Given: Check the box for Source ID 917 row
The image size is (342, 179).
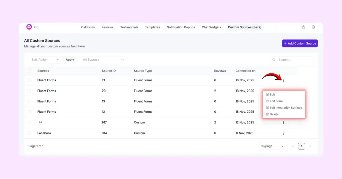Looking at the screenshot, I should (x=29, y=122).
